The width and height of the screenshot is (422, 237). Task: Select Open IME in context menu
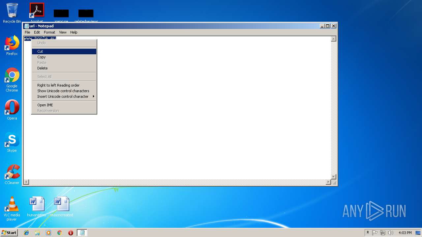pyautogui.click(x=64, y=105)
